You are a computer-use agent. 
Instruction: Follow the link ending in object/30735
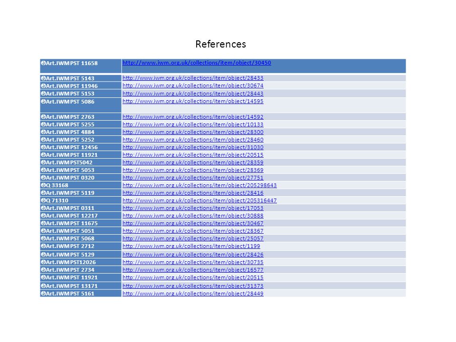[x=193, y=262]
